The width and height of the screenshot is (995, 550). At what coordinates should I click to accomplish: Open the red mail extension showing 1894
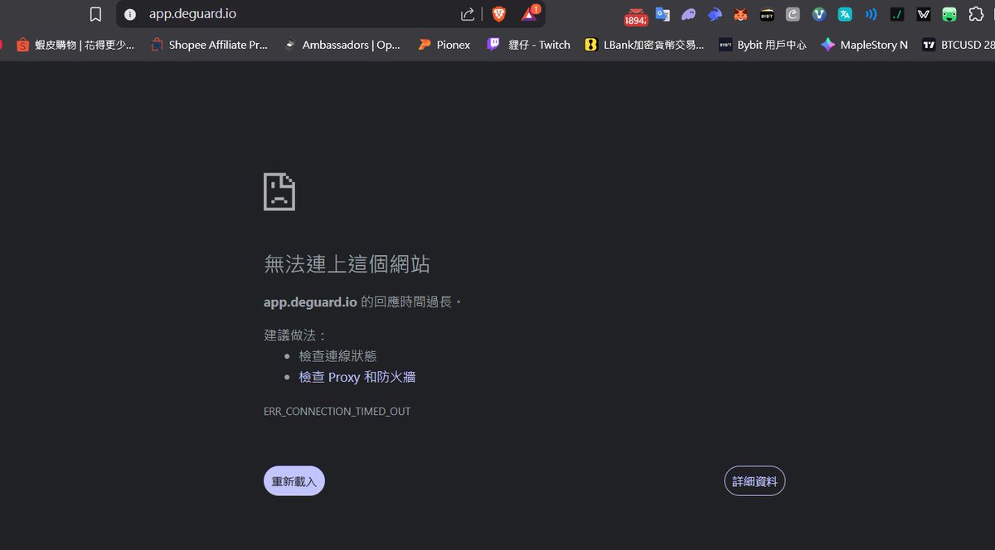click(636, 15)
